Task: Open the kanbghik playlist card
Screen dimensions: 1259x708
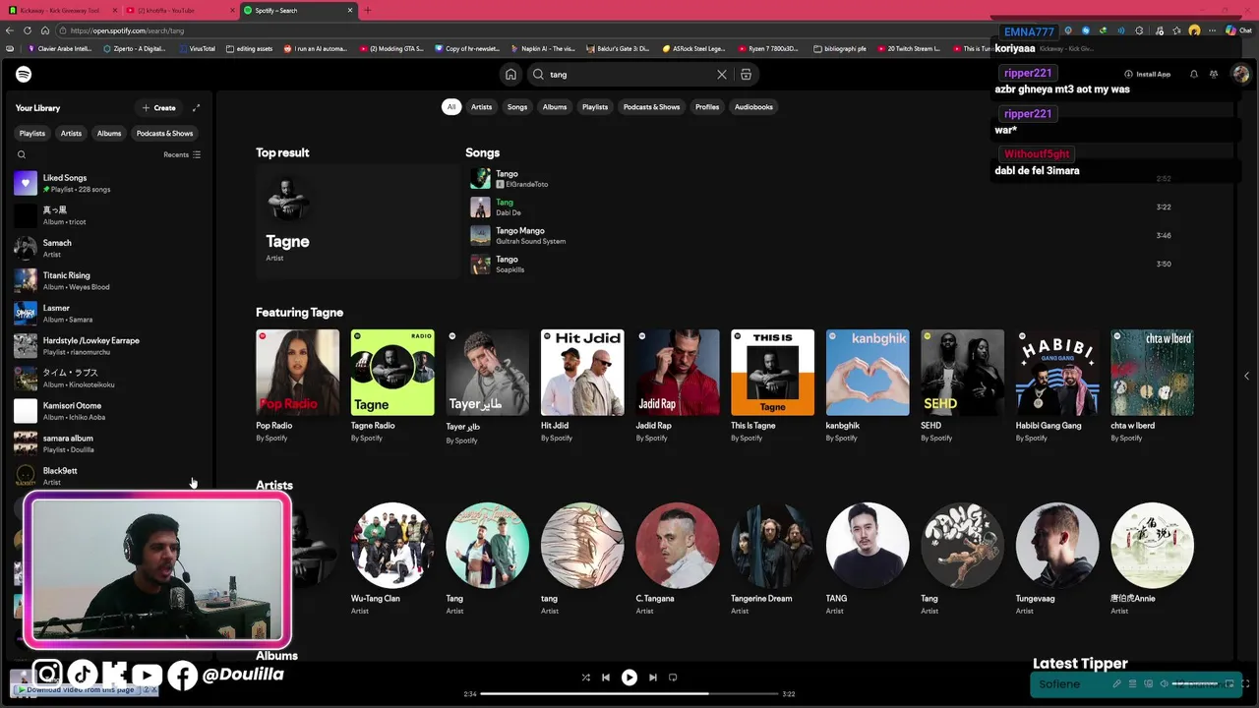Action: tap(868, 386)
